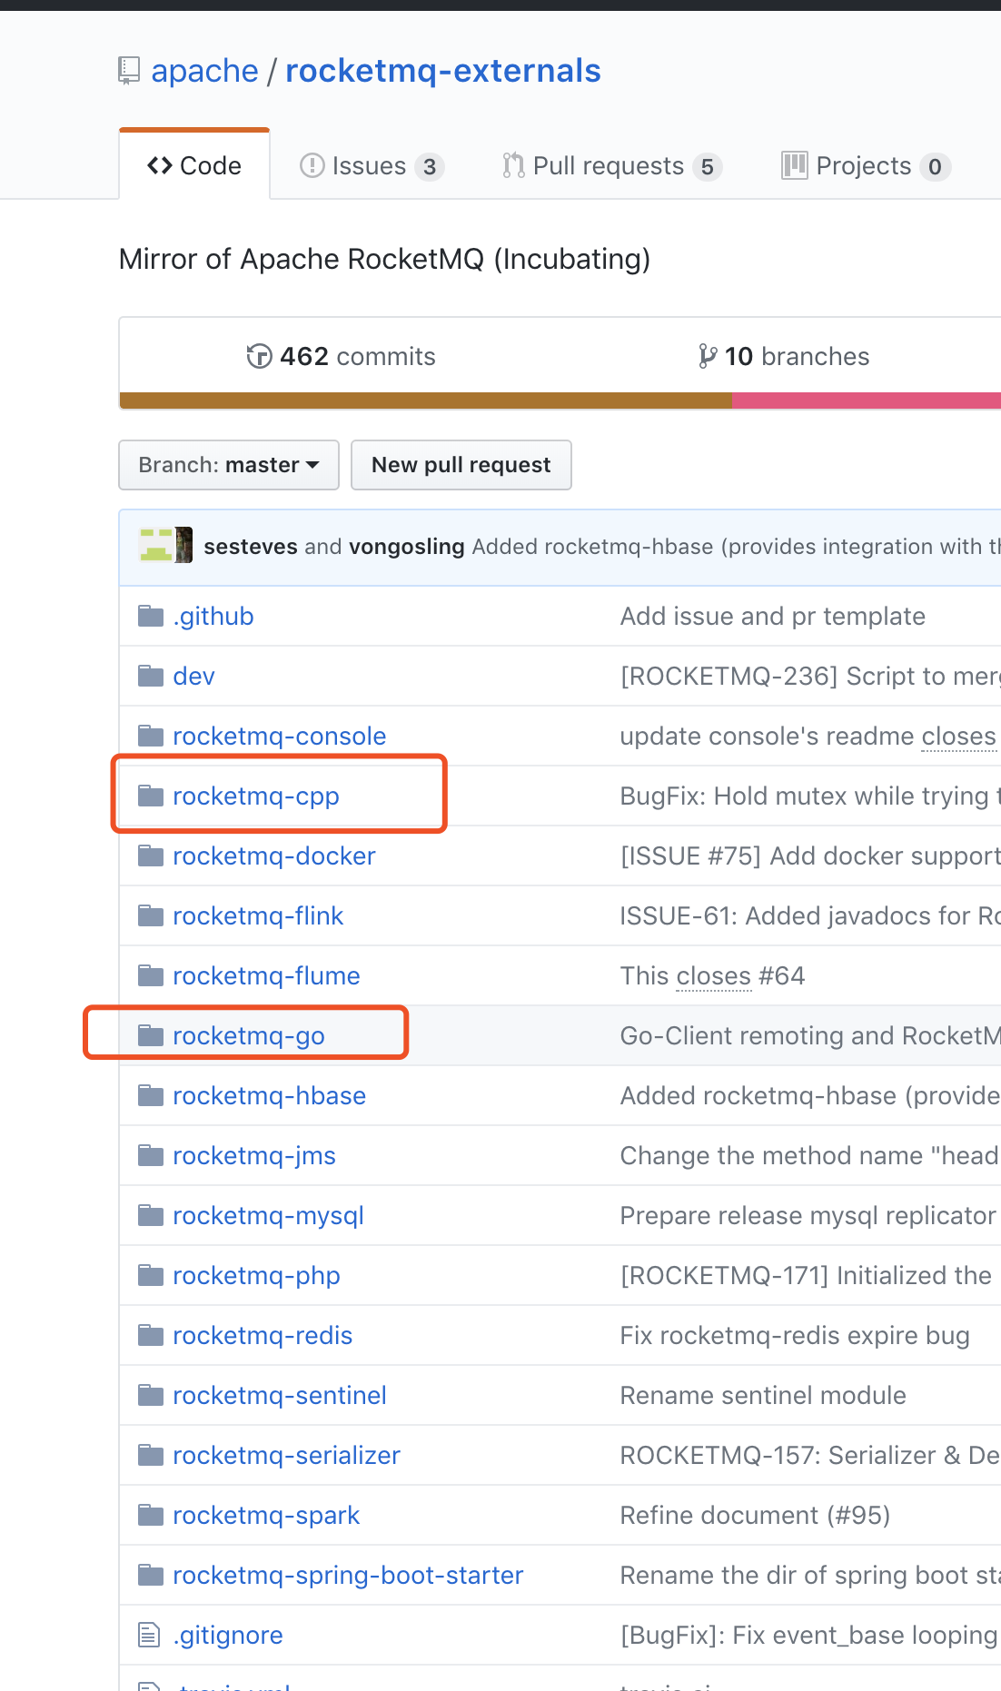Click the repository book icon beside apache

129,71
